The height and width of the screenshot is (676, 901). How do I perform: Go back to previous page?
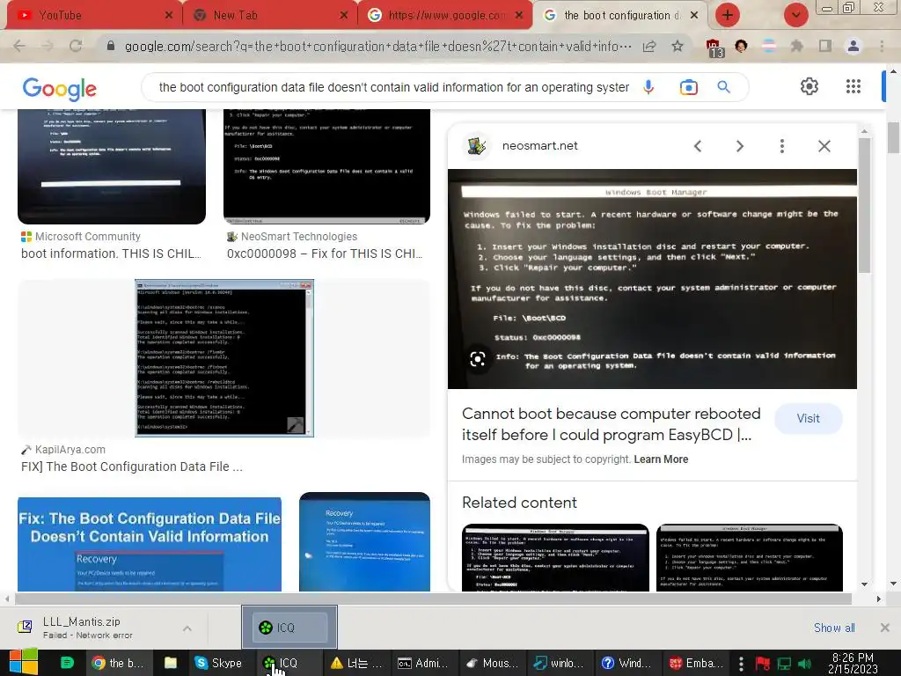(19, 46)
